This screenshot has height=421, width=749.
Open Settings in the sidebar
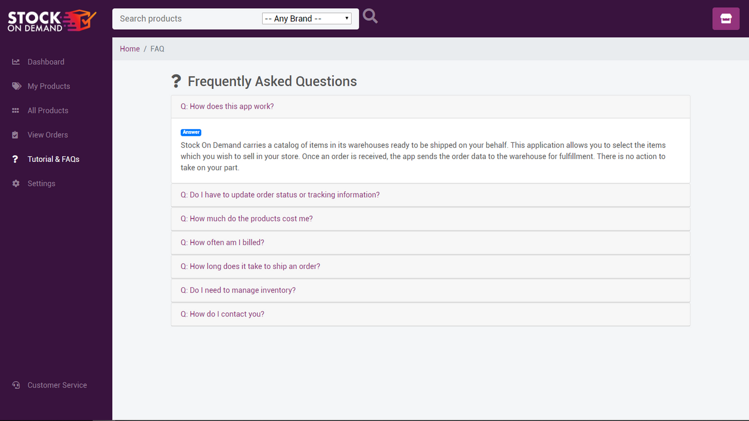click(42, 184)
